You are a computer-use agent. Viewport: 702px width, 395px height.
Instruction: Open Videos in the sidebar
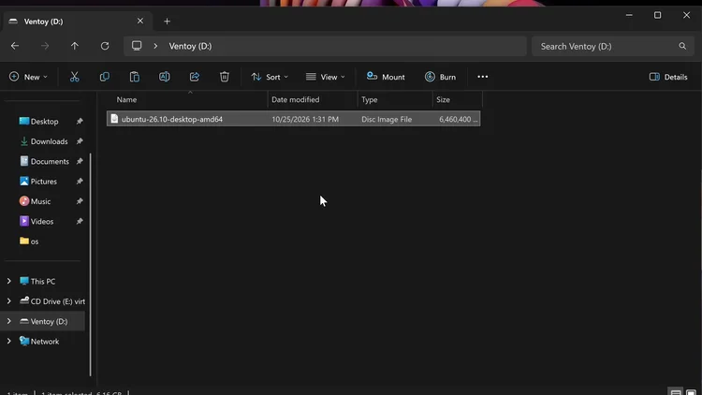tap(44, 221)
